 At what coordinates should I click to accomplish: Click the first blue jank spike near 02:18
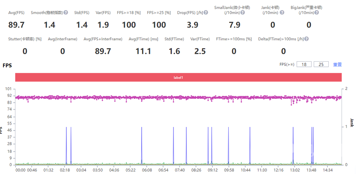66,146
